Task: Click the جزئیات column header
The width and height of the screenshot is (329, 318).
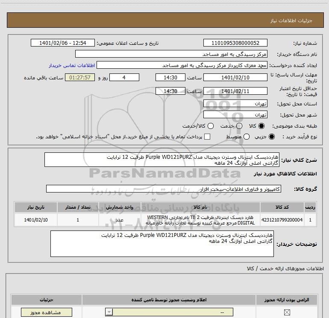Action: point(47,300)
